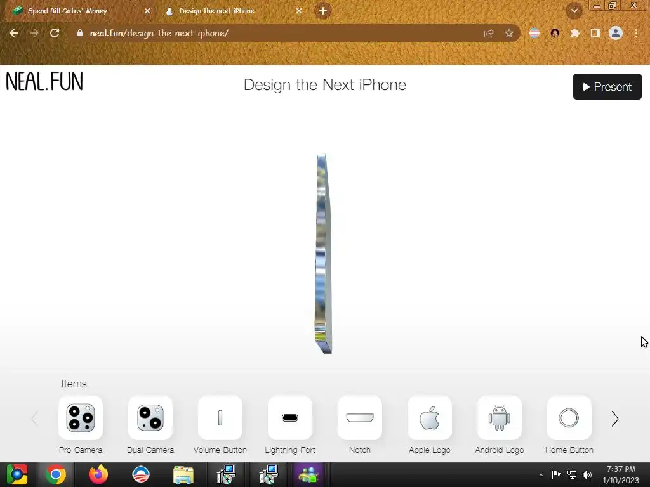Add the Lightning Port item
The width and height of the screenshot is (650, 487).
click(x=289, y=418)
